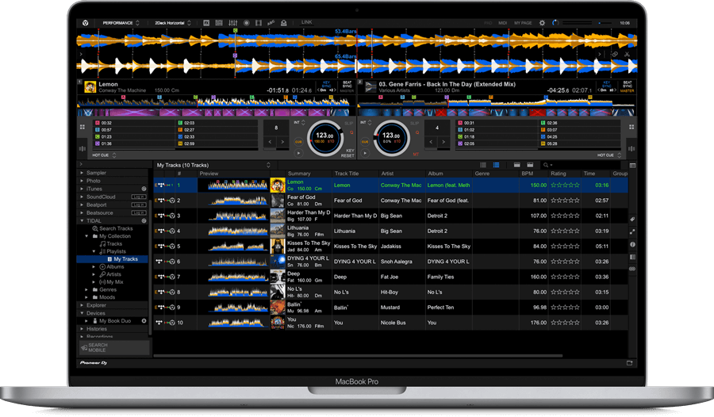Open the PERFORMANCE mode dropdown

click(121, 23)
